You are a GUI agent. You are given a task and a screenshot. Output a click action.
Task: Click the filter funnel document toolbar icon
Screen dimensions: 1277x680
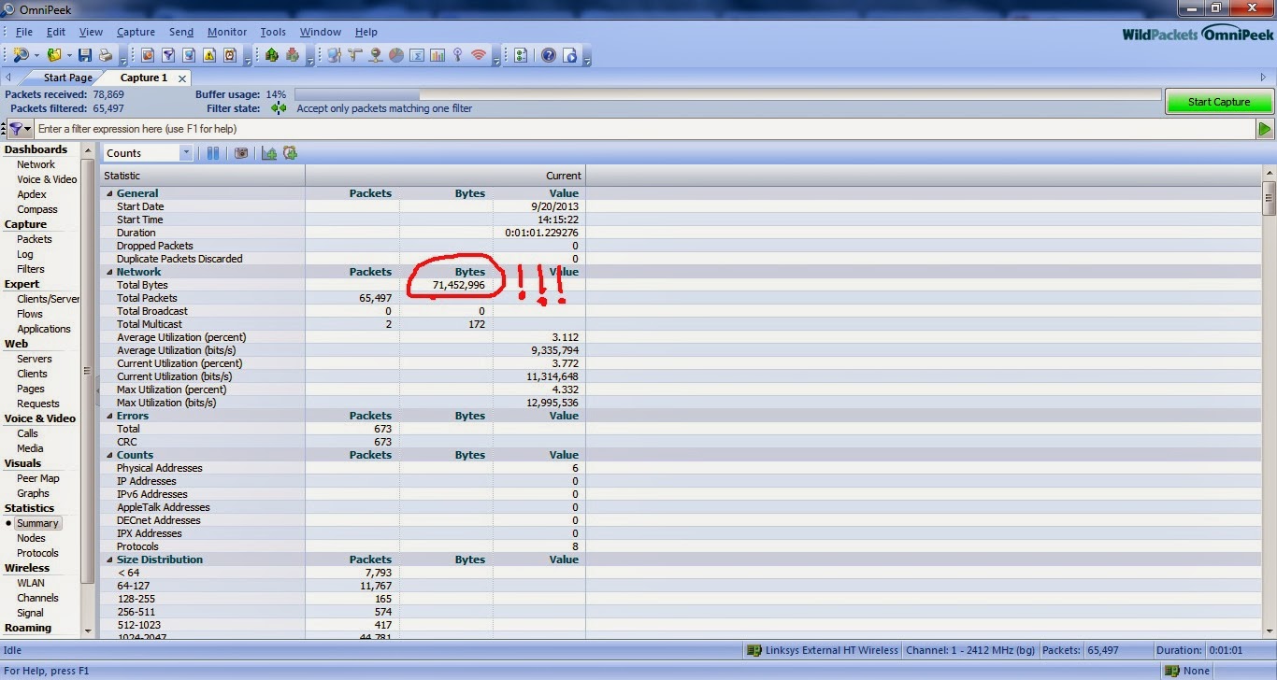[168, 55]
